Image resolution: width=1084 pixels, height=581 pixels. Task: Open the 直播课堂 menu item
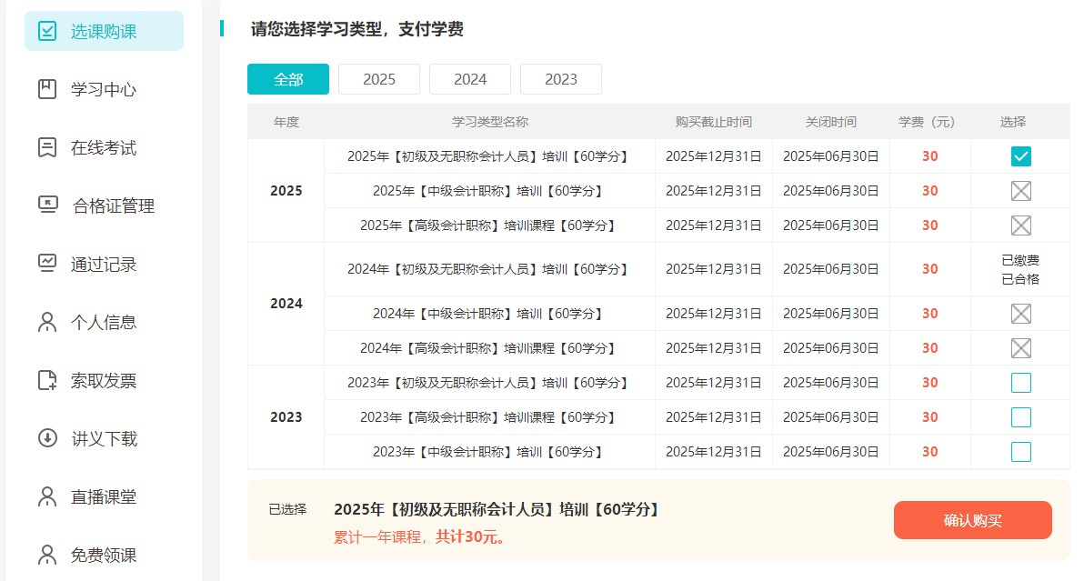[104, 496]
